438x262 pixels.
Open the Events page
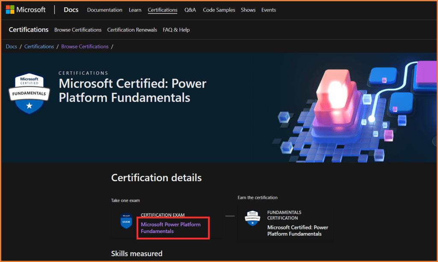(269, 10)
